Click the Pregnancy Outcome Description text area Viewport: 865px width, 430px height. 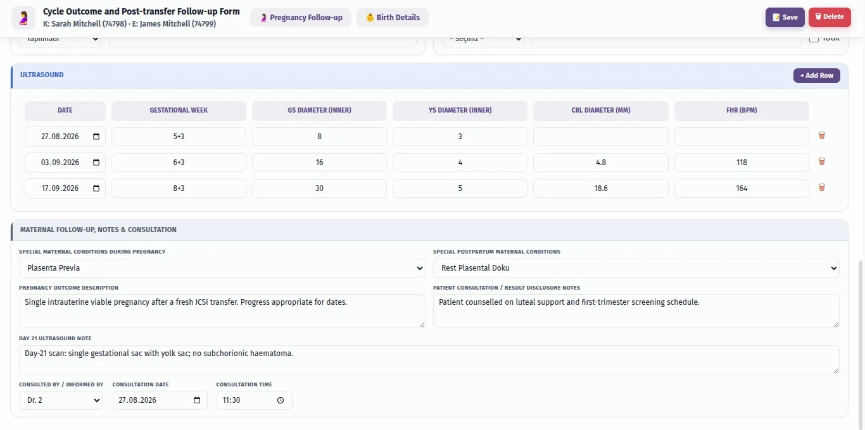[222, 311]
